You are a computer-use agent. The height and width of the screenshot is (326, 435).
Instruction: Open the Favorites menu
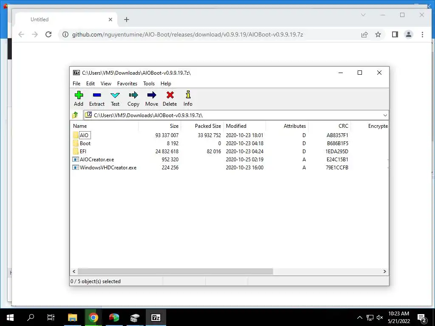[x=127, y=84]
